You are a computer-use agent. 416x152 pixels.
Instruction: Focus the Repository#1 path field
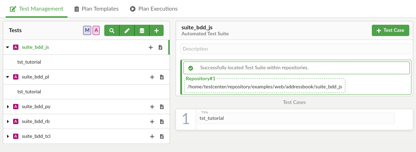[264, 87]
